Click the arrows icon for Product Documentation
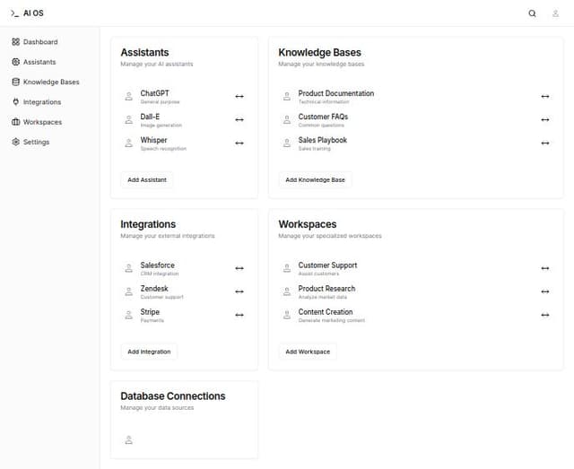 [544, 96]
